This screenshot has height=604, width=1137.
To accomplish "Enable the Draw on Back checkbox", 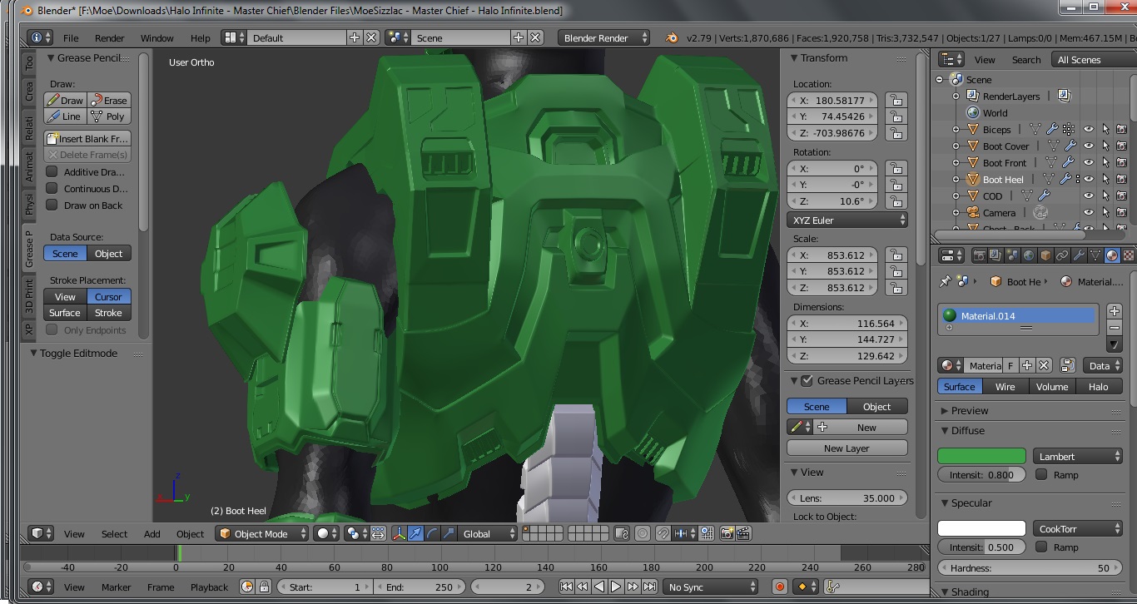I will click(52, 205).
